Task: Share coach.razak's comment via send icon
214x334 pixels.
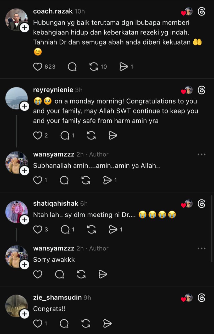Action: pyautogui.click(x=123, y=67)
